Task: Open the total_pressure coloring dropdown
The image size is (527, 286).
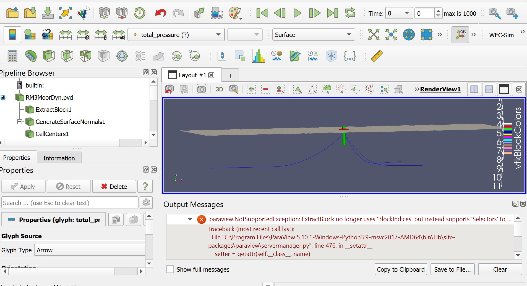Action: (x=176, y=35)
